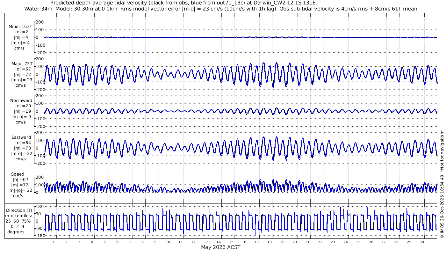
Task: Click the 180 tick on Direction axis
Action: [x=40, y=206]
